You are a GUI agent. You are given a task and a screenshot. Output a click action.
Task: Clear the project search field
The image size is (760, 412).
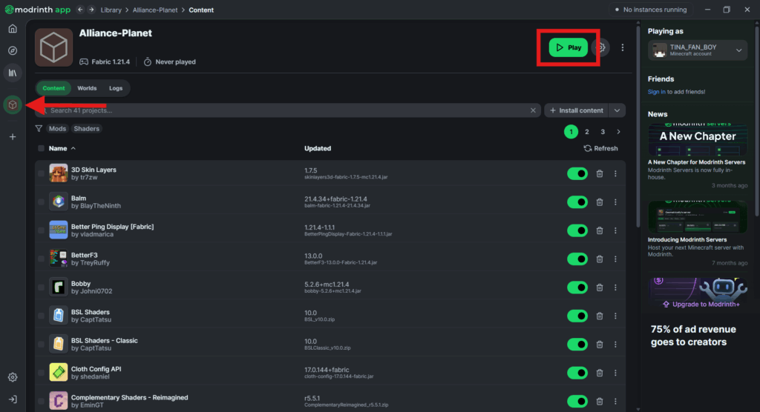[533, 110]
